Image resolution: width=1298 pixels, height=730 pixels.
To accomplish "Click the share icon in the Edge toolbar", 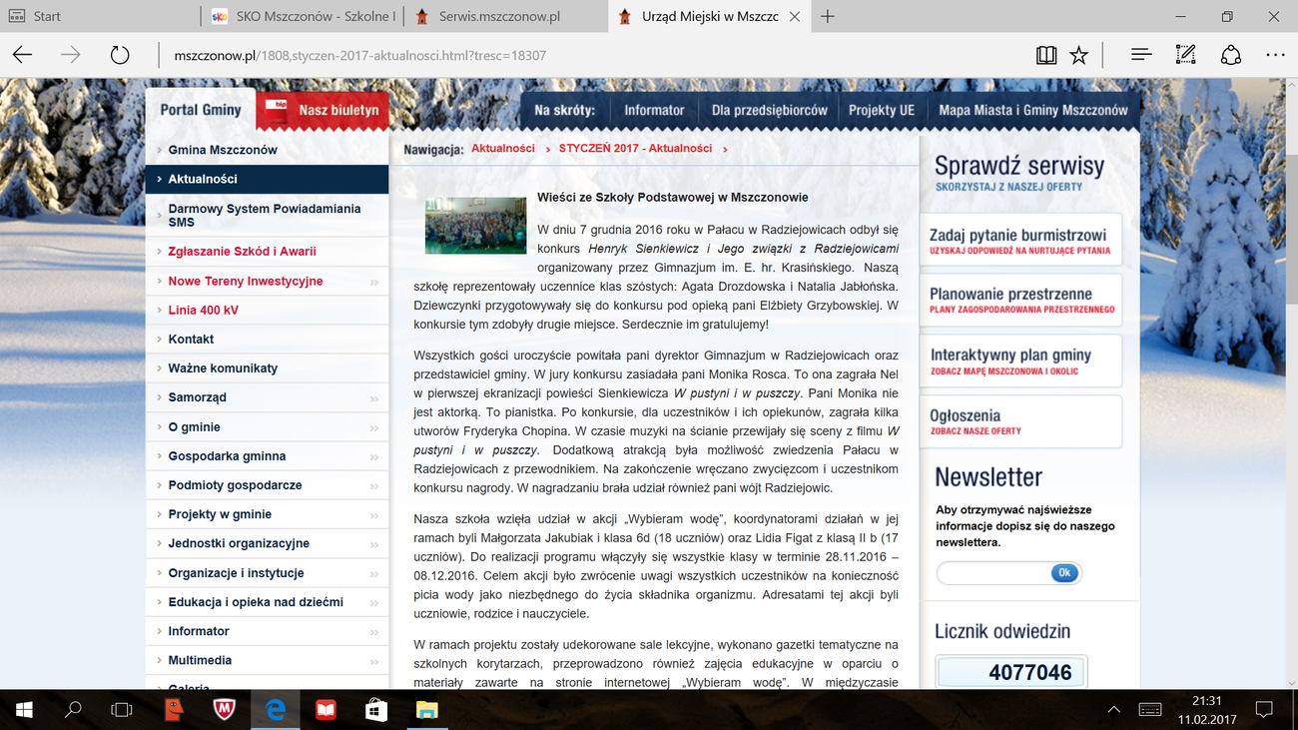I will click(x=1231, y=56).
